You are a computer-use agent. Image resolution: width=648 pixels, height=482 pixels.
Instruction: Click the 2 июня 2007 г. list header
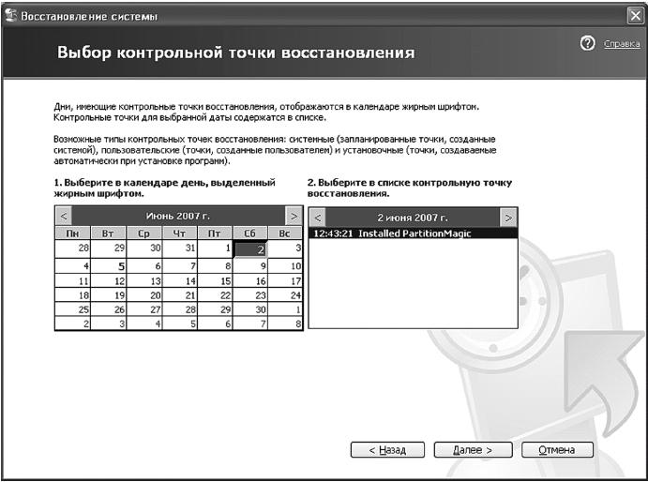pos(413,217)
